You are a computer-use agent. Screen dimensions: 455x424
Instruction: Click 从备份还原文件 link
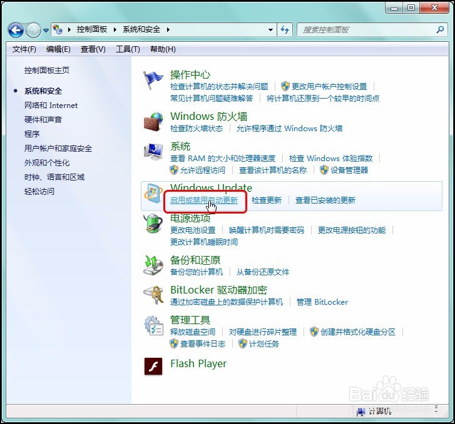263,272
